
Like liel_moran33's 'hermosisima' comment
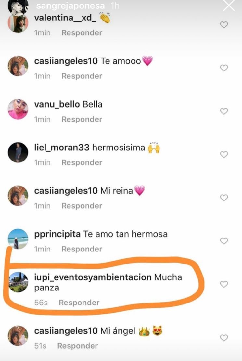tap(224, 154)
